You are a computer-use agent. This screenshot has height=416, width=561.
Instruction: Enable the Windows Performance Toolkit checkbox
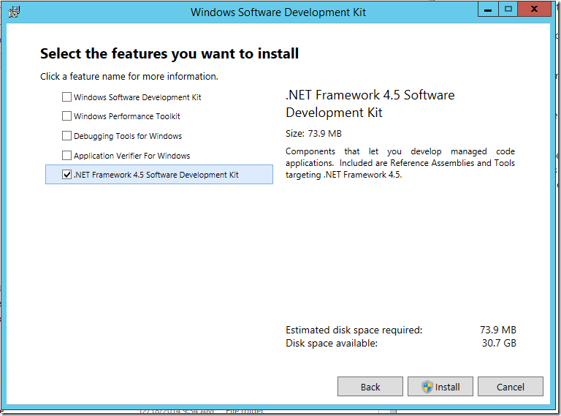67,116
